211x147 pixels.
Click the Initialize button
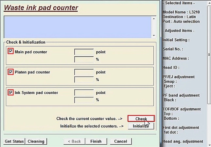click(141, 126)
